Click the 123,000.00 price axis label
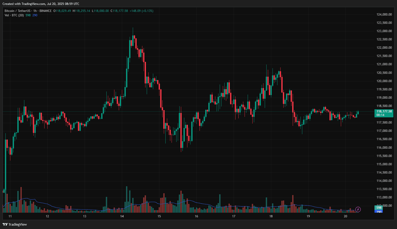The image size is (397, 229). [384, 31]
